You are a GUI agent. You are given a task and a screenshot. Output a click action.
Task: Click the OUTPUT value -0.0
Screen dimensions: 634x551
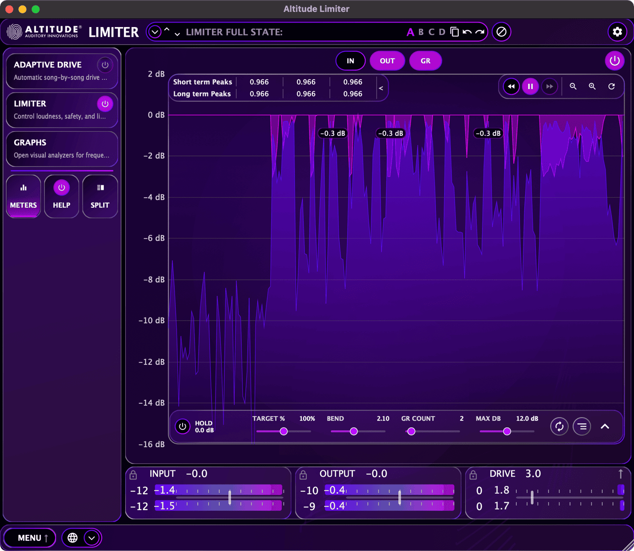pyautogui.click(x=376, y=474)
